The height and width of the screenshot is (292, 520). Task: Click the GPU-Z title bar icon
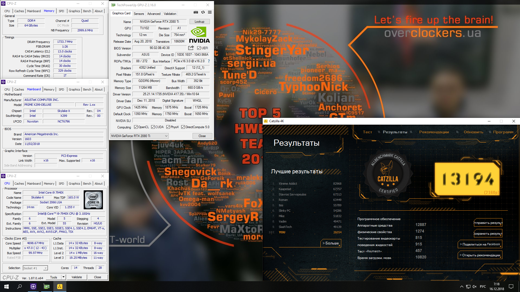click(113, 5)
